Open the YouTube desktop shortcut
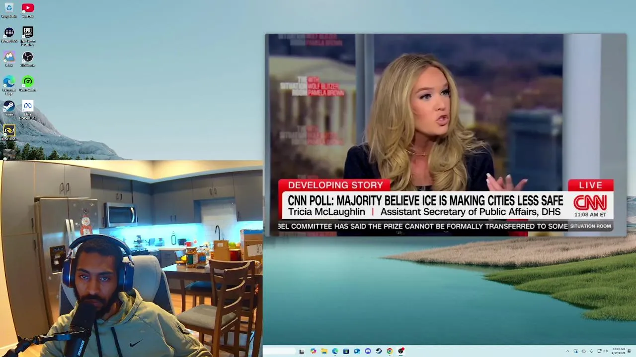Screen dimensions: 636x357 [28, 10]
